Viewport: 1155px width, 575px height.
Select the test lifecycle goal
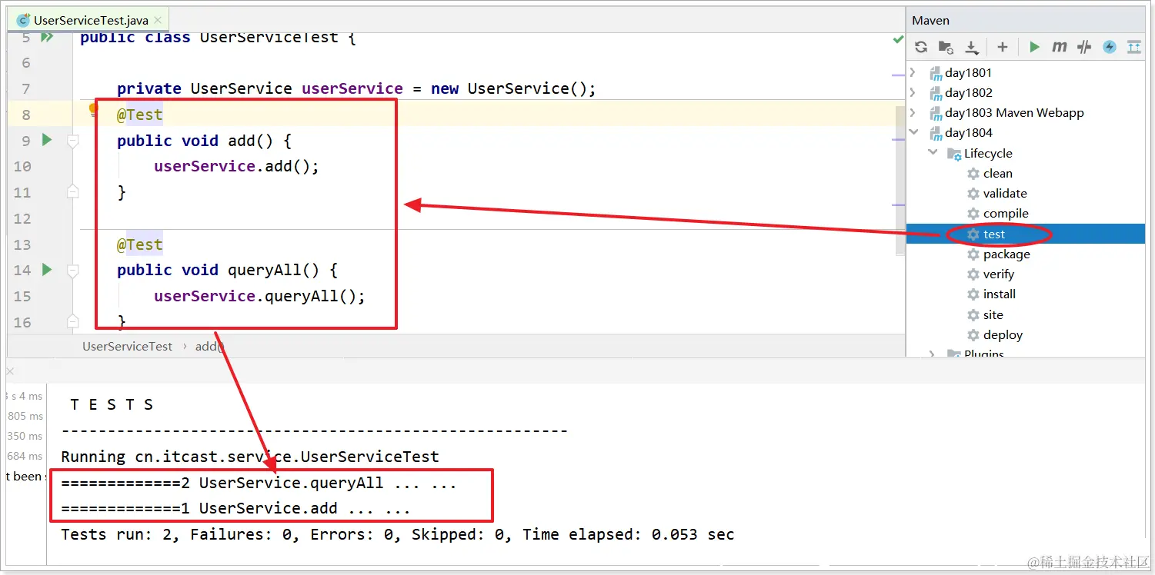pos(994,234)
